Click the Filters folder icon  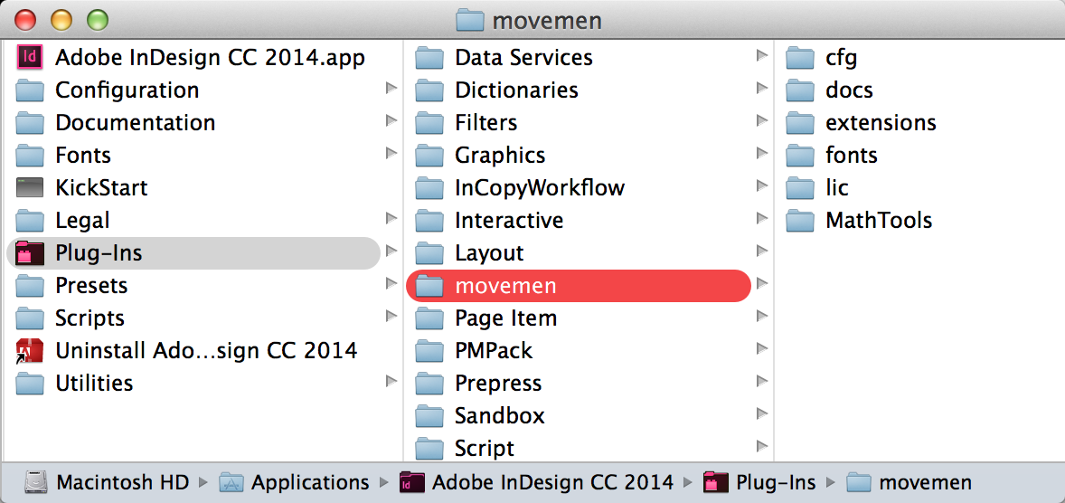point(429,122)
